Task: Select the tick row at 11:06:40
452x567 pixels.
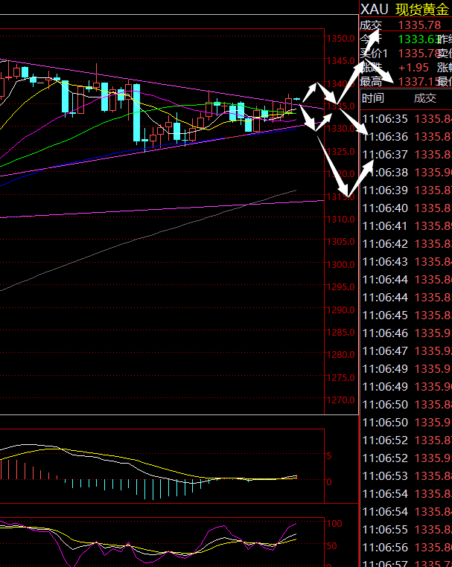Action: (x=407, y=208)
